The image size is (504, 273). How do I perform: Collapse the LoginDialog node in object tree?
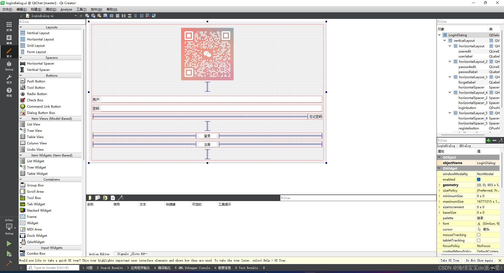[x=439, y=35]
